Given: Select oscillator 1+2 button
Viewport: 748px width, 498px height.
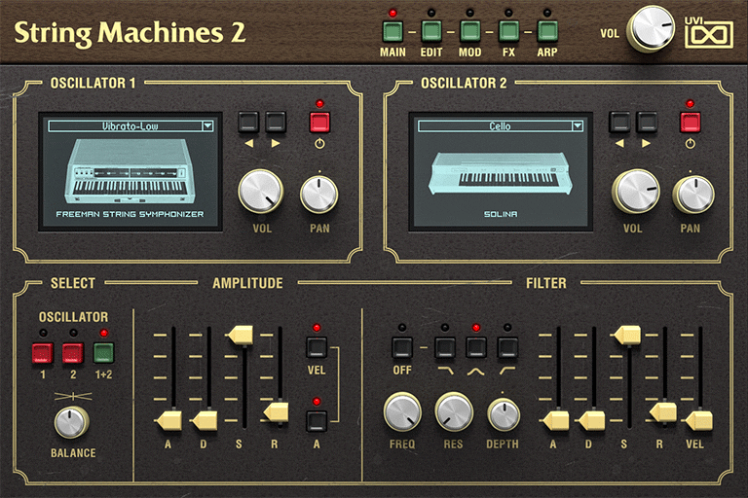Looking at the screenshot, I should tap(104, 352).
